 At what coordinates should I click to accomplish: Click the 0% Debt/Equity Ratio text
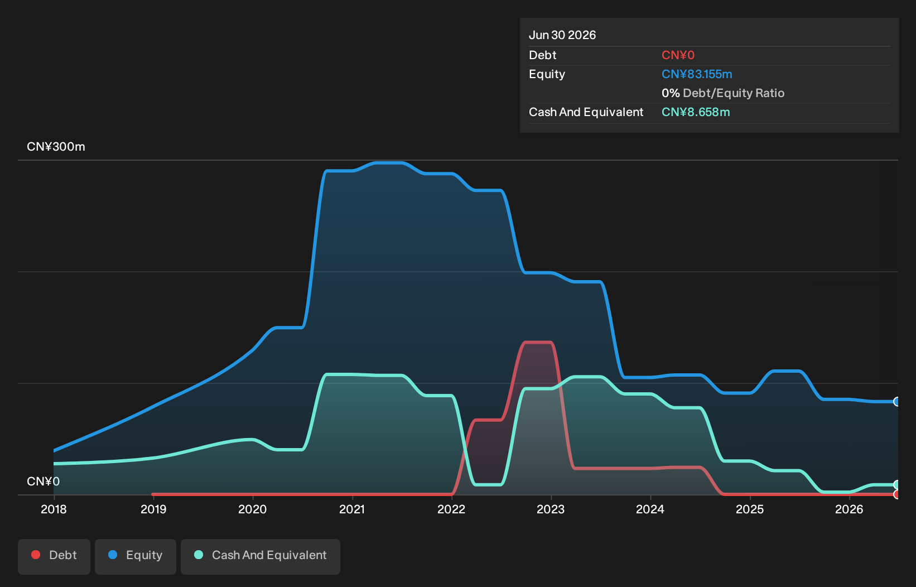pyautogui.click(x=723, y=93)
